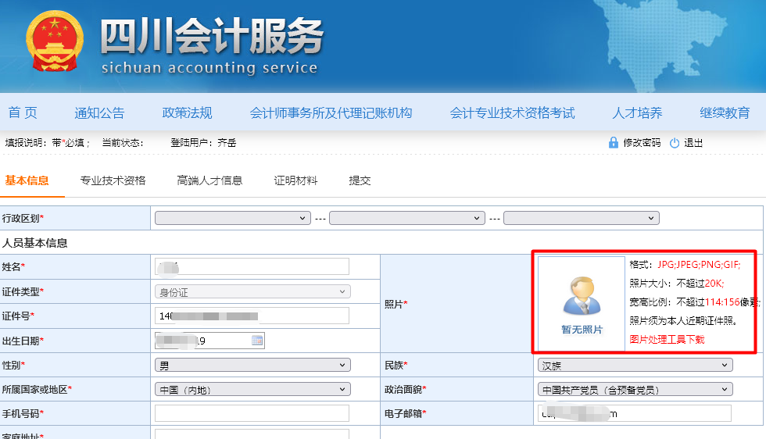Screen dimensions: 766x439
Task: Click the lock icon beside 修改密码
Action: point(614,143)
